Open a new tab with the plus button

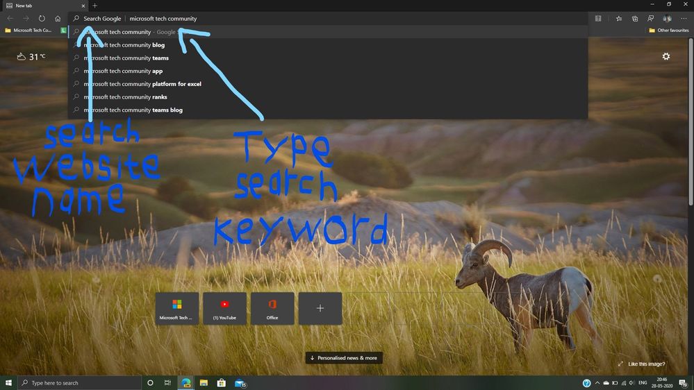point(94,6)
